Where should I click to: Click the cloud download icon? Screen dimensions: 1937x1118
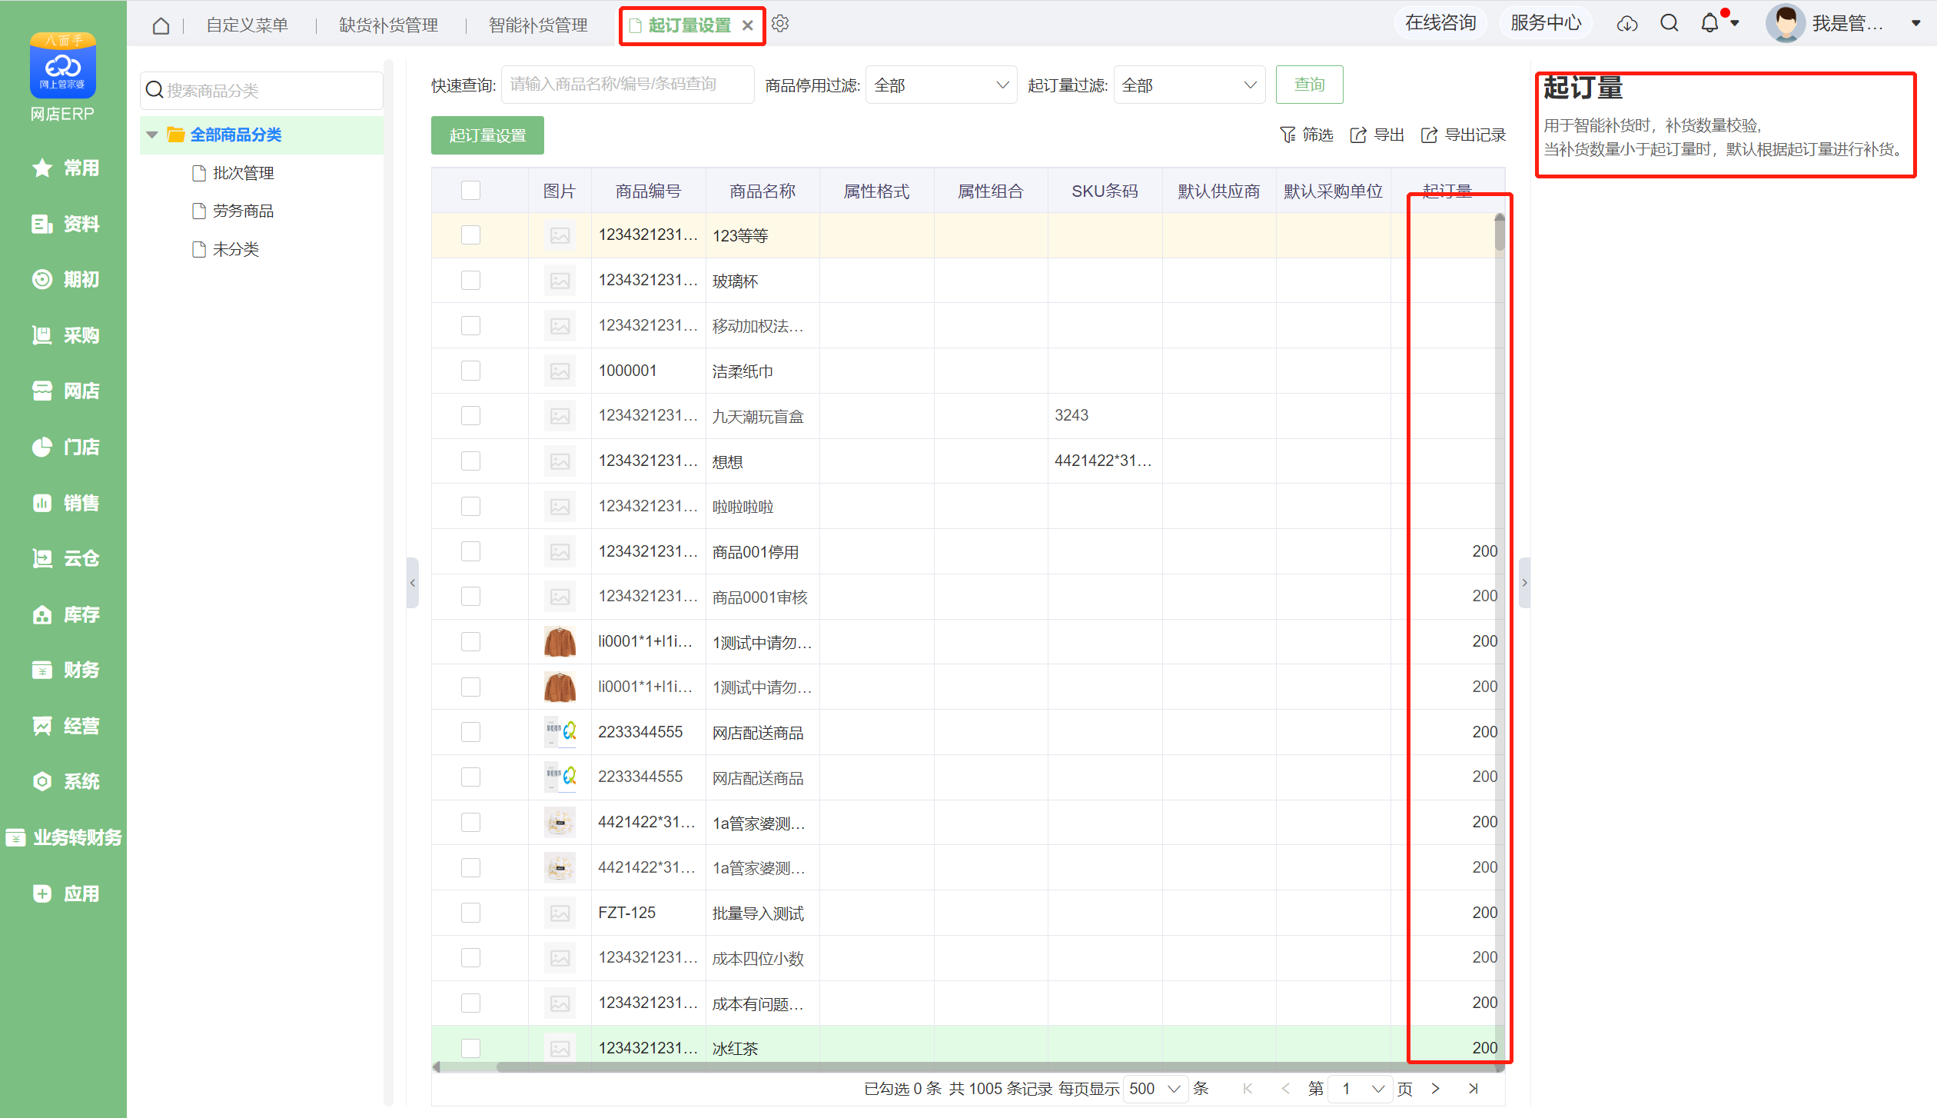click(x=1627, y=24)
